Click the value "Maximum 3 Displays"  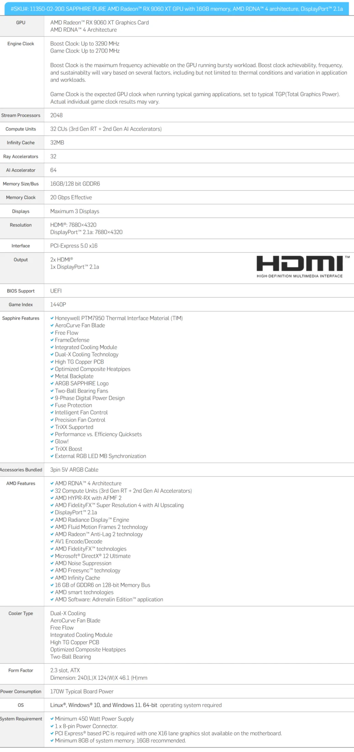tap(75, 212)
